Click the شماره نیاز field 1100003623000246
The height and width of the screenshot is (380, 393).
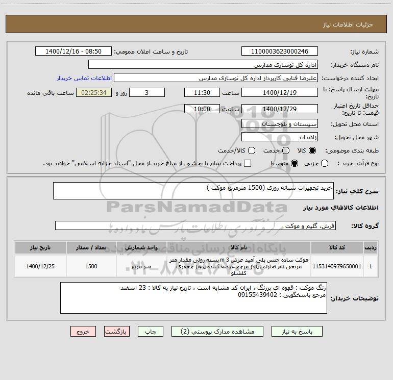pos(280,51)
